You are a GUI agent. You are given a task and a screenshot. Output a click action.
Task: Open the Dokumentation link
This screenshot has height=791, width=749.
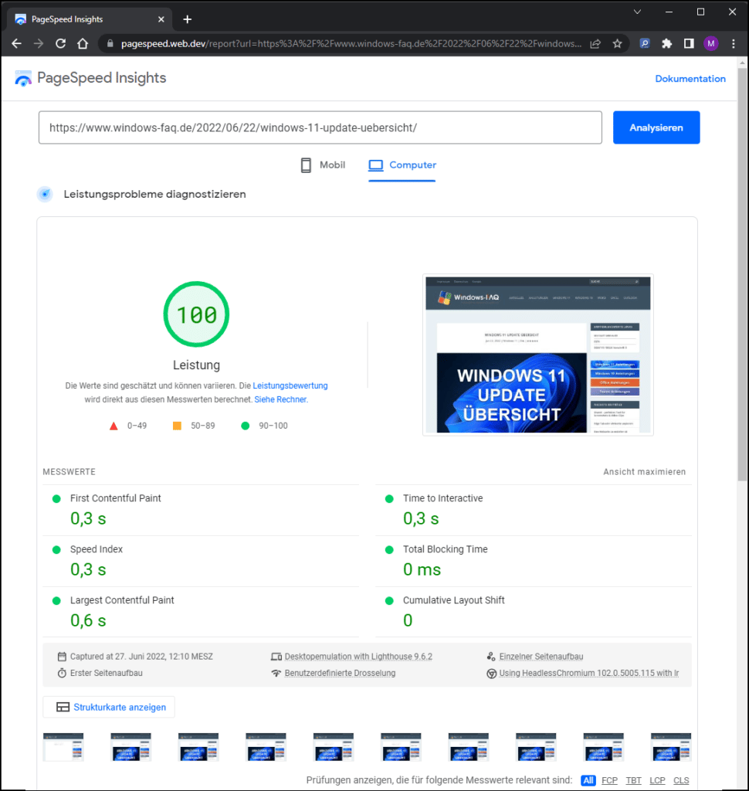[x=690, y=79]
